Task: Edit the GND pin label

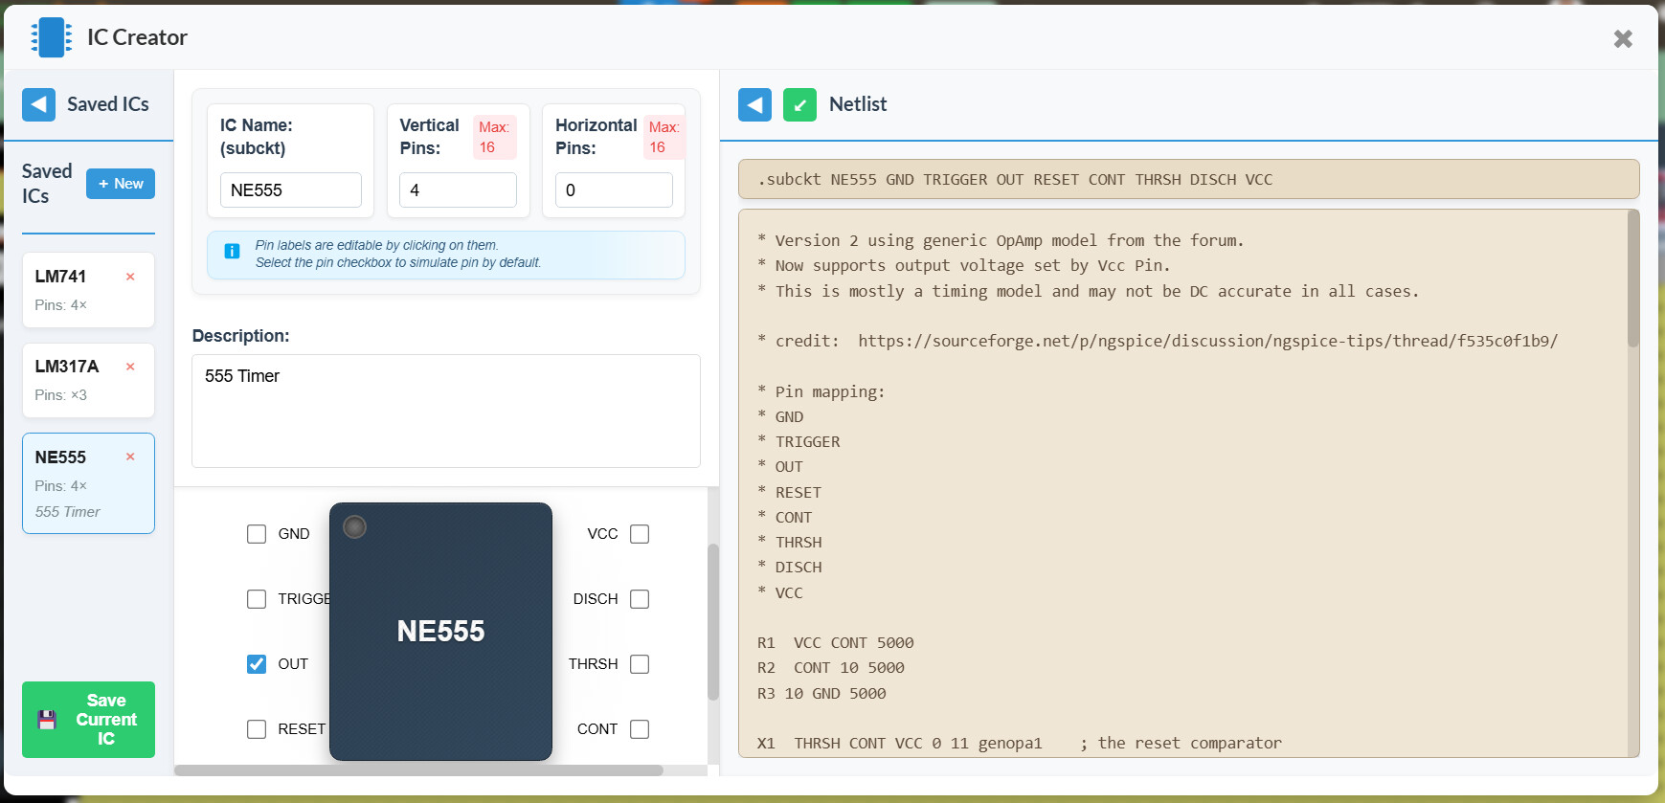Action: pos(294,534)
